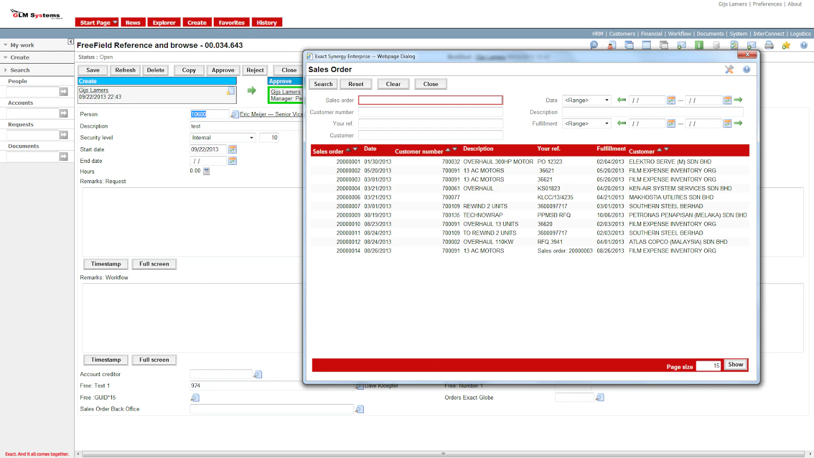Expand Create section in sidebar

click(20, 58)
